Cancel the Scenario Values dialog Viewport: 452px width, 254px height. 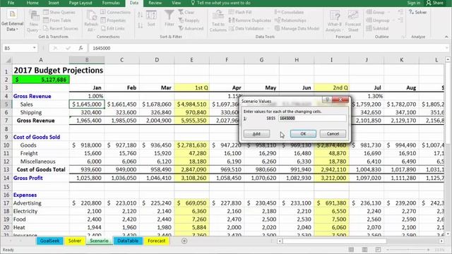(333, 134)
